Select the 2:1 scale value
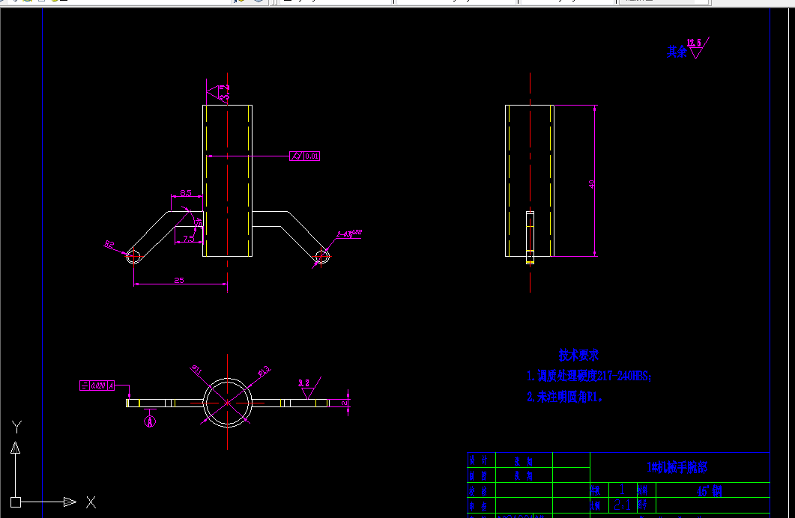This screenshot has height=518, width=795. click(x=622, y=505)
